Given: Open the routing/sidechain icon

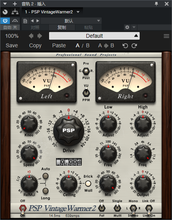Looking at the screenshot, I should [15, 12].
